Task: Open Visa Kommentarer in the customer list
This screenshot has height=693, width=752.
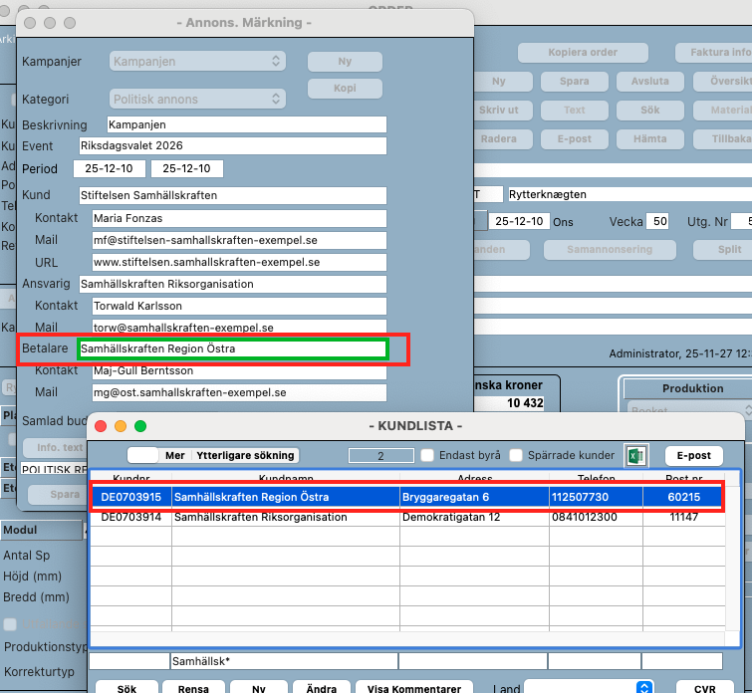Action: [x=414, y=688]
